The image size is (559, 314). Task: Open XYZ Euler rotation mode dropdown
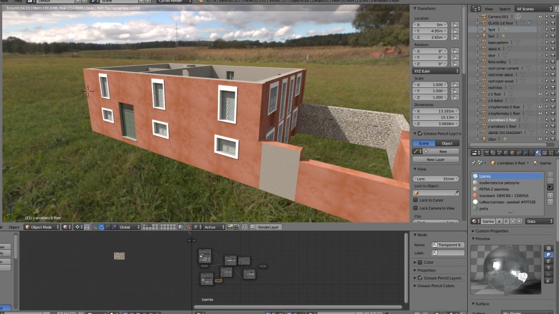point(436,71)
